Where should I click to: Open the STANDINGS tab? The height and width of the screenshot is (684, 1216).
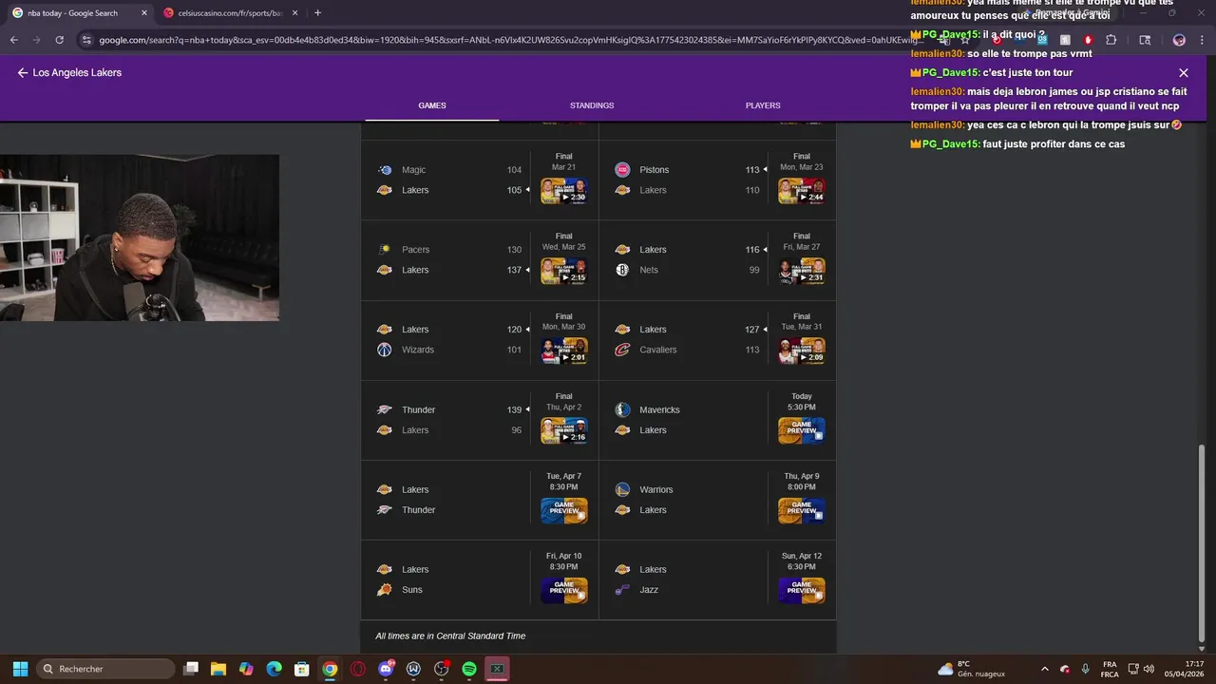pyautogui.click(x=592, y=105)
